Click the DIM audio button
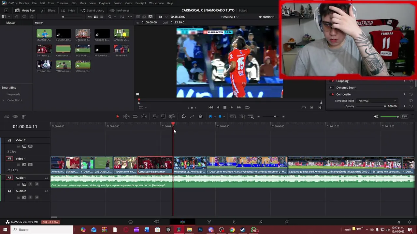417x234 pixels. click(405, 117)
